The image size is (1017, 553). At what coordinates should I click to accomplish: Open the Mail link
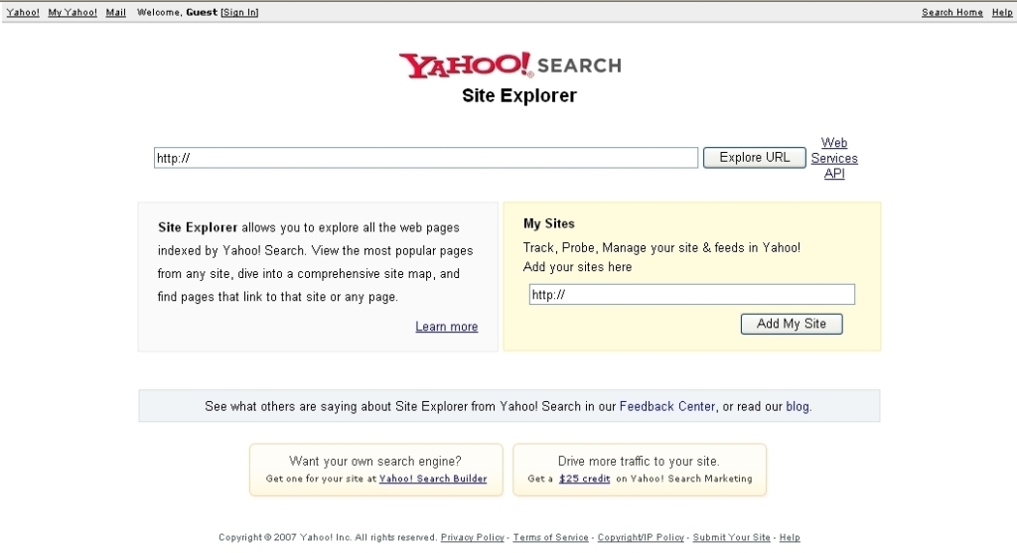pyautogui.click(x=116, y=12)
